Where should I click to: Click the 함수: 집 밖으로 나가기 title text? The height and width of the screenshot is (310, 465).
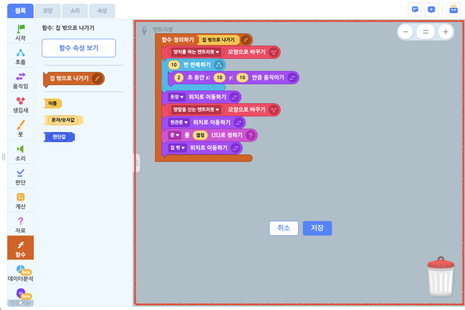[68, 28]
